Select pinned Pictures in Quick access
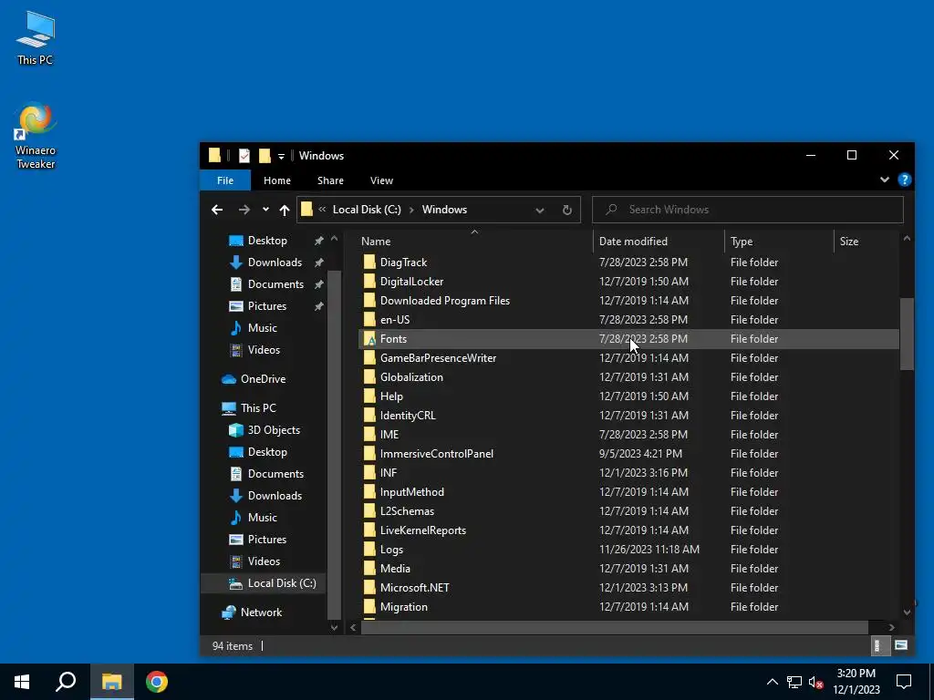 pyautogui.click(x=267, y=306)
